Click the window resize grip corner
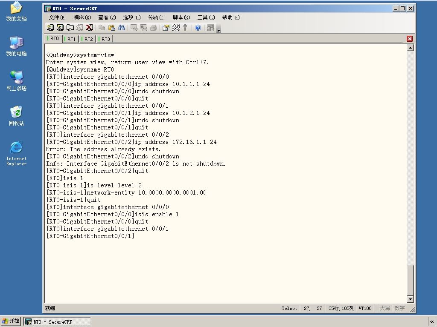Screen dimensions: 437x327 (x=412, y=310)
